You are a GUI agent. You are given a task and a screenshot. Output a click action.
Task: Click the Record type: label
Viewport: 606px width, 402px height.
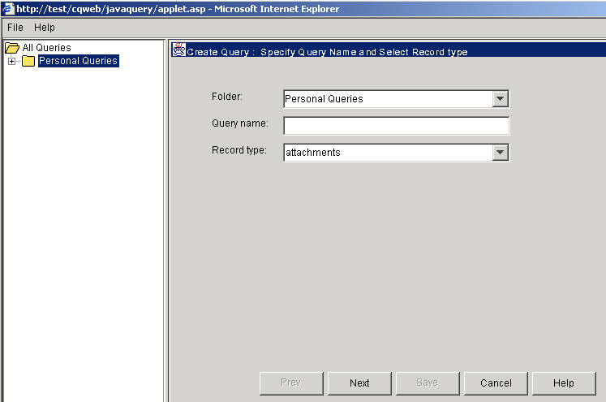click(x=239, y=150)
